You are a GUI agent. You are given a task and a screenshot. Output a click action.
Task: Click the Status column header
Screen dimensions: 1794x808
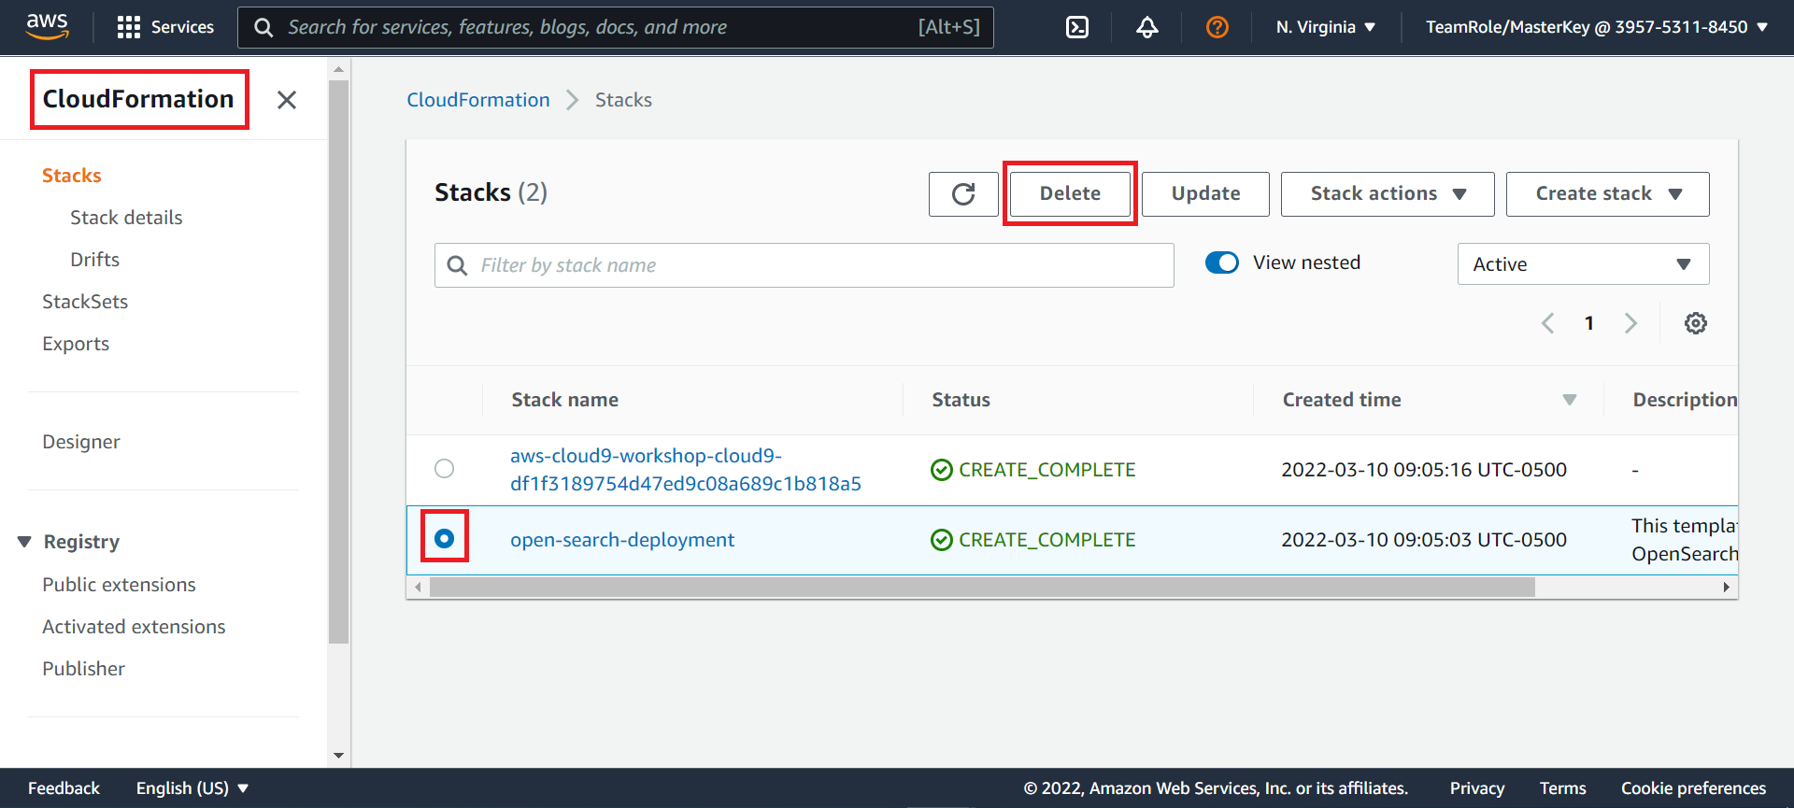point(961,400)
